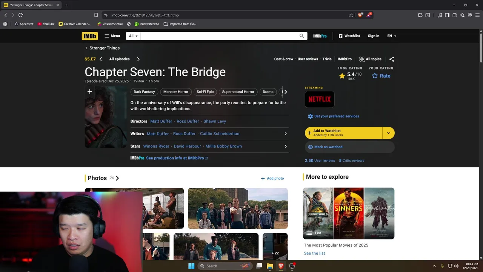This screenshot has width=483, height=272.
Task: Open the kissanime.html bookmark
Action: point(110,24)
